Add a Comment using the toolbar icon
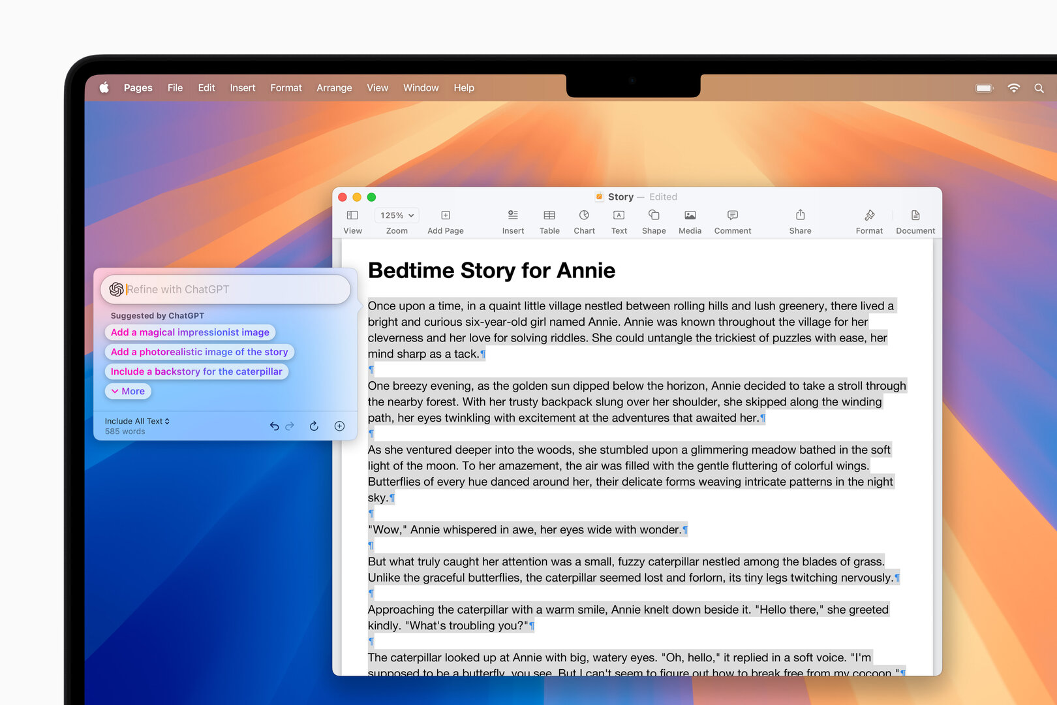Viewport: 1057px width, 705px height. [732, 220]
